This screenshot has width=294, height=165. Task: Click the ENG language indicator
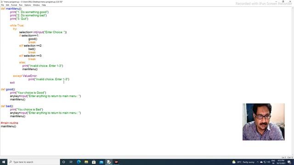tap(273, 162)
